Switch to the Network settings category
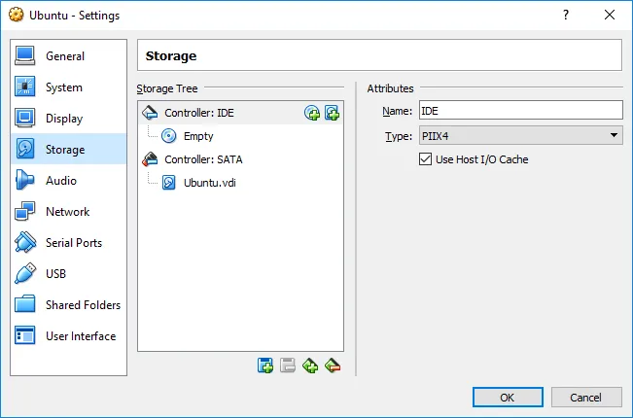This screenshot has width=633, height=418. tap(67, 212)
